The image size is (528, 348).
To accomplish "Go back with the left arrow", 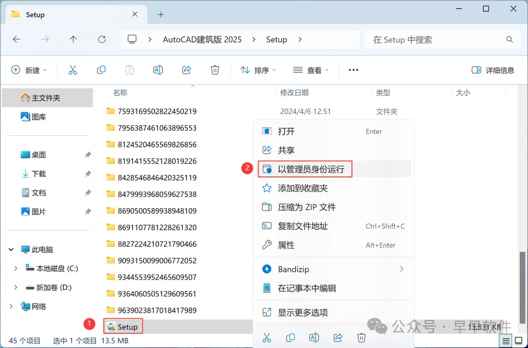I will 17,40.
